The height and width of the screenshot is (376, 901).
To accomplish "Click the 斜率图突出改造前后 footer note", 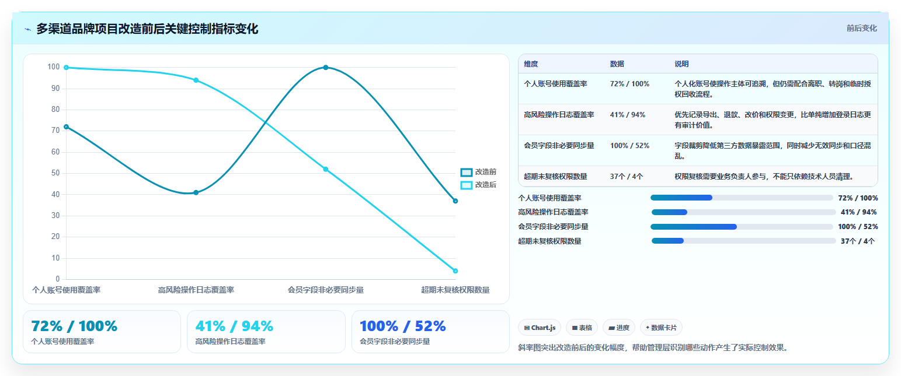I will [x=653, y=348].
